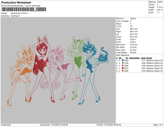This screenshot has height=127, width=164.
Task: Click the 'Code' column header
Action: pos(143,58)
